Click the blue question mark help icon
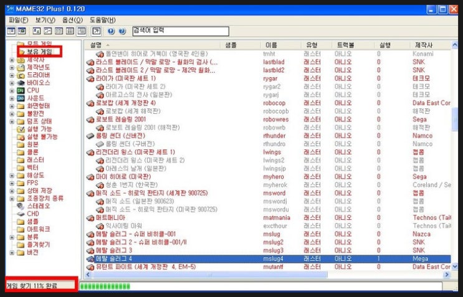463x297 pixels. click(x=122, y=31)
